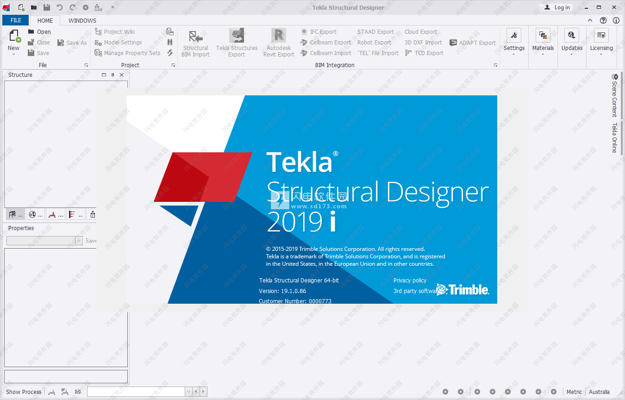
Task: Click Close in the File ribbon group
Action: pyautogui.click(x=39, y=43)
